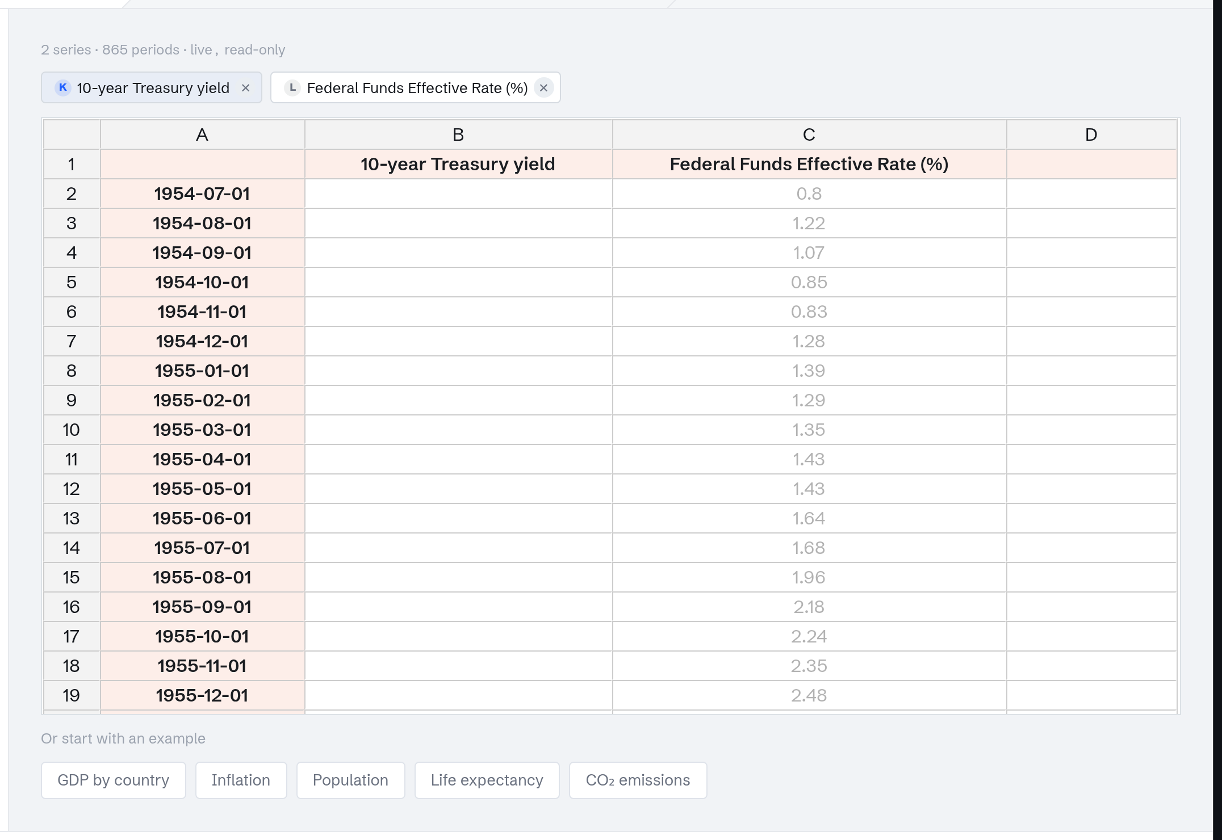Click the value 1.96 in column C

(809, 577)
